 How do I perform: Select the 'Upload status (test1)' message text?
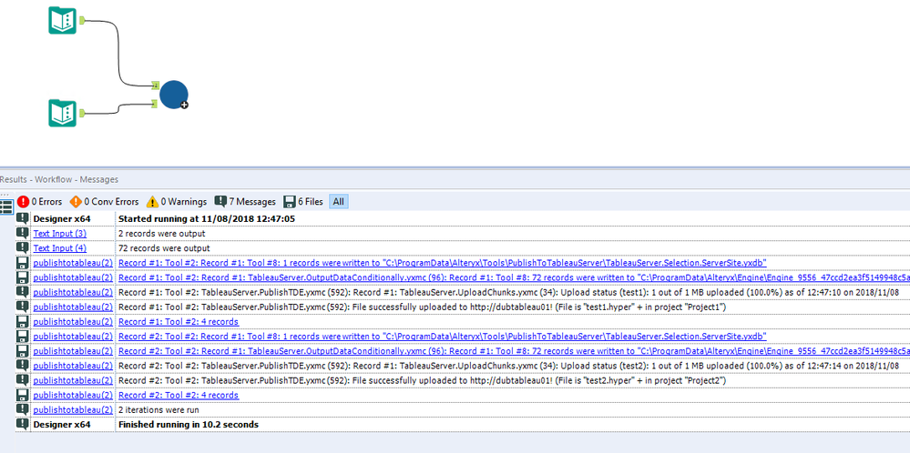coord(508,293)
